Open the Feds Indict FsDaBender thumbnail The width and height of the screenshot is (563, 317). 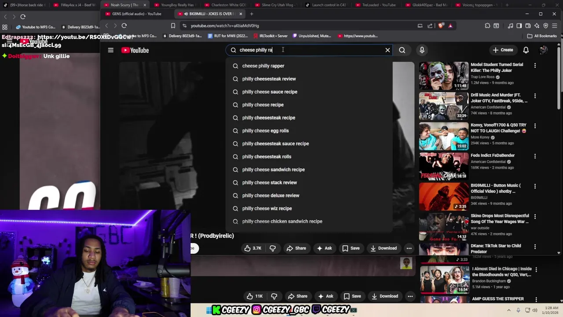444,166
